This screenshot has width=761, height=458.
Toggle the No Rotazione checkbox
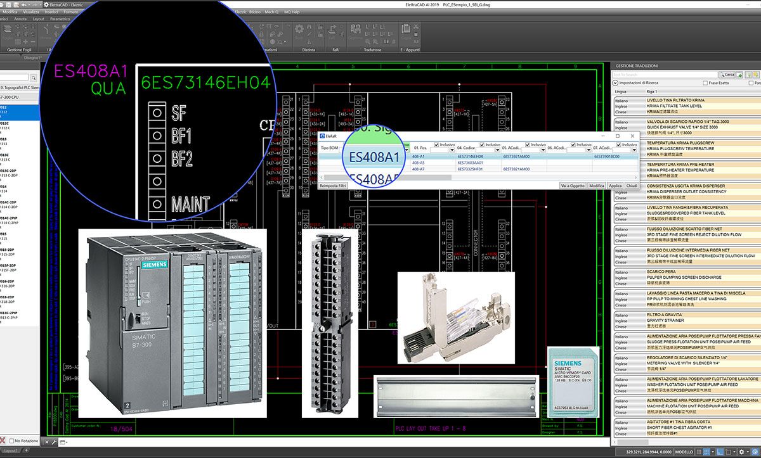(11, 440)
